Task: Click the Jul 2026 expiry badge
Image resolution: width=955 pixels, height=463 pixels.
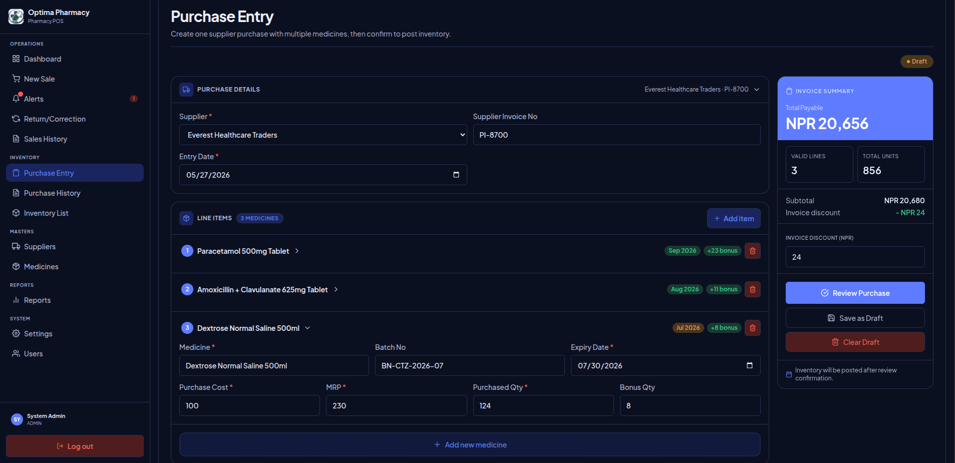Action: tap(688, 328)
